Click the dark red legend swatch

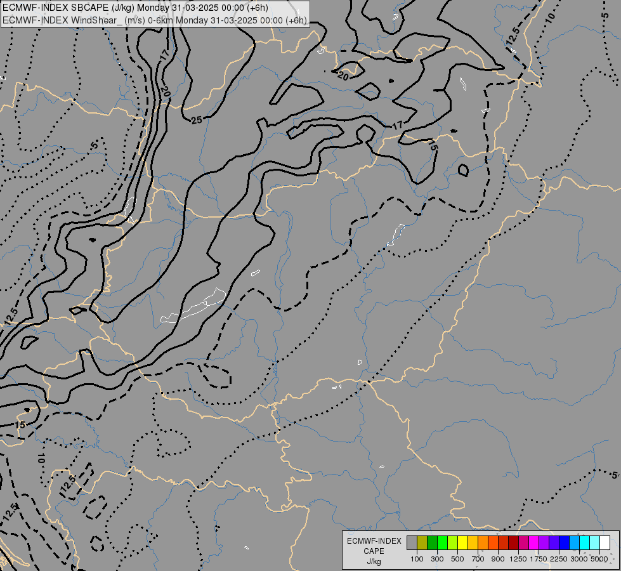tap(514, 543)
